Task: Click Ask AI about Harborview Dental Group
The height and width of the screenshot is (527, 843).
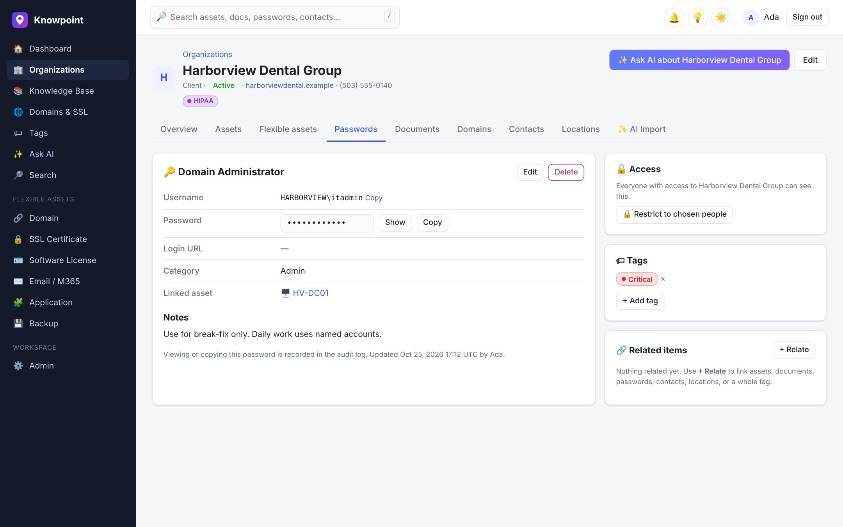Action: [699, 60]
